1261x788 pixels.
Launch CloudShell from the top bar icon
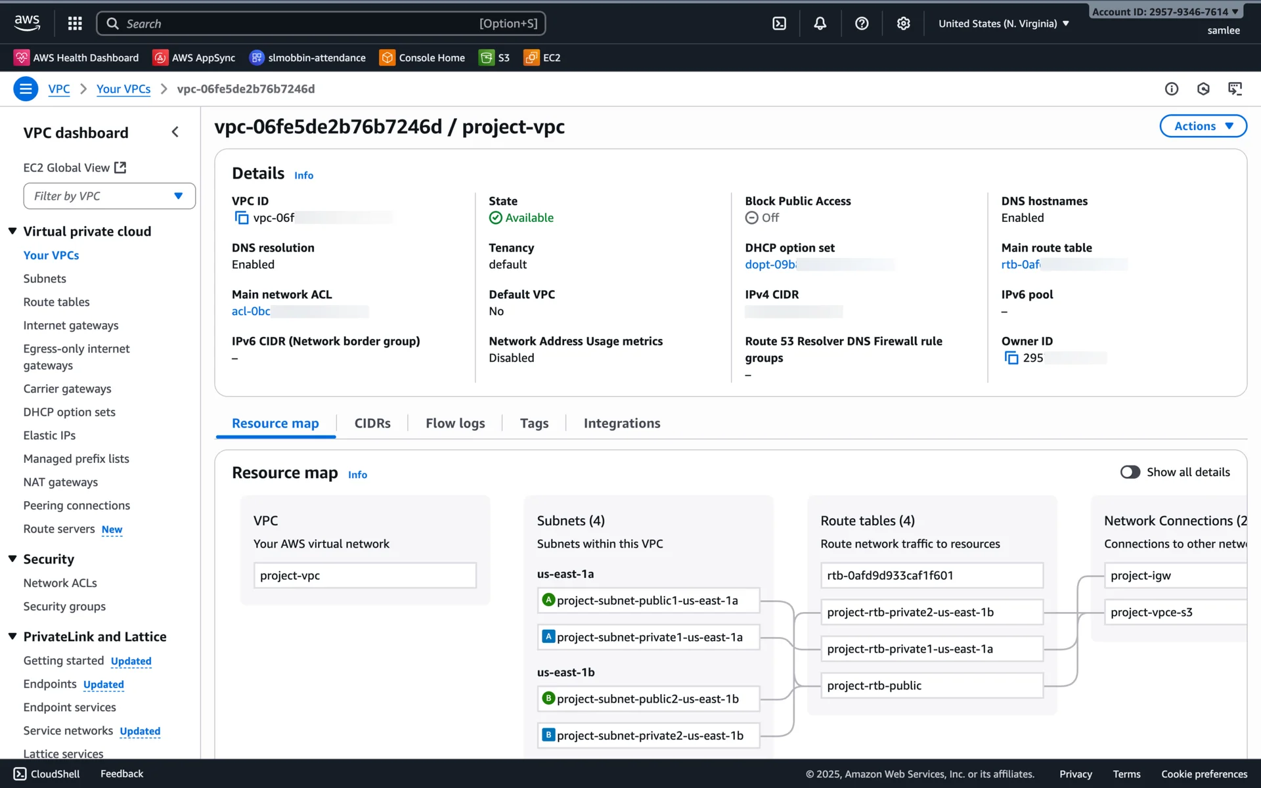(779, 24)
